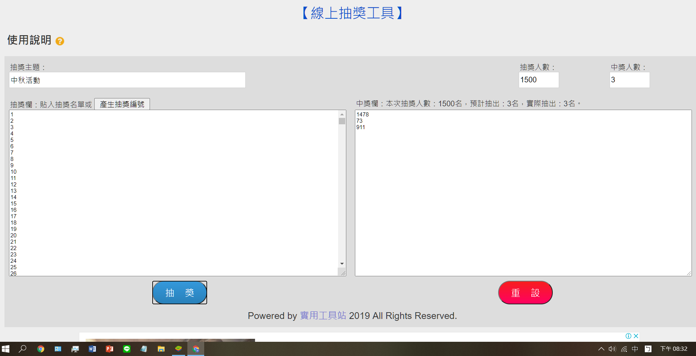Open the orange help question mark icon
The image size is (696, 356).
click(60, 41)
